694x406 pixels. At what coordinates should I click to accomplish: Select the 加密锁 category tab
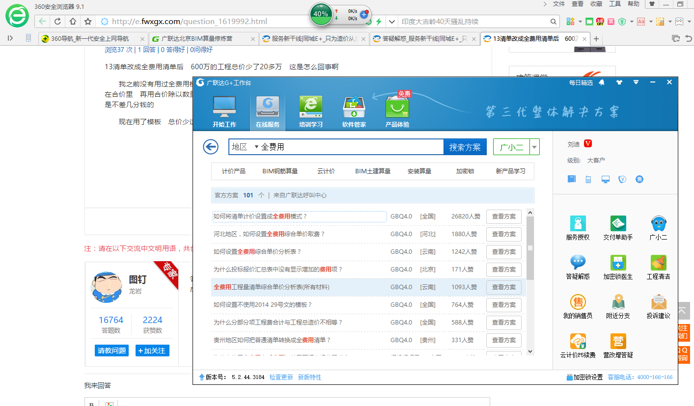click(x=465, y=171)
